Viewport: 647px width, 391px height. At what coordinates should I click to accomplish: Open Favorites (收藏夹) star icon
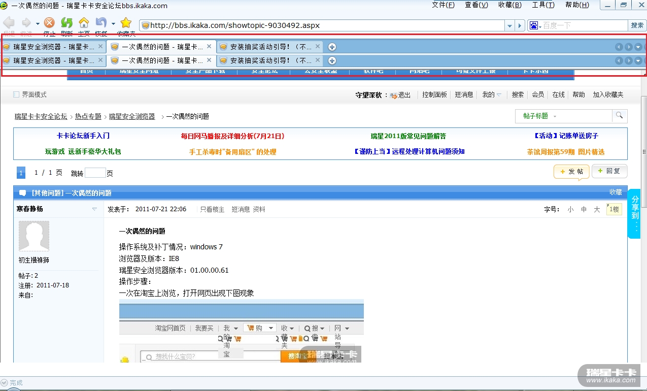click(126, 23)
